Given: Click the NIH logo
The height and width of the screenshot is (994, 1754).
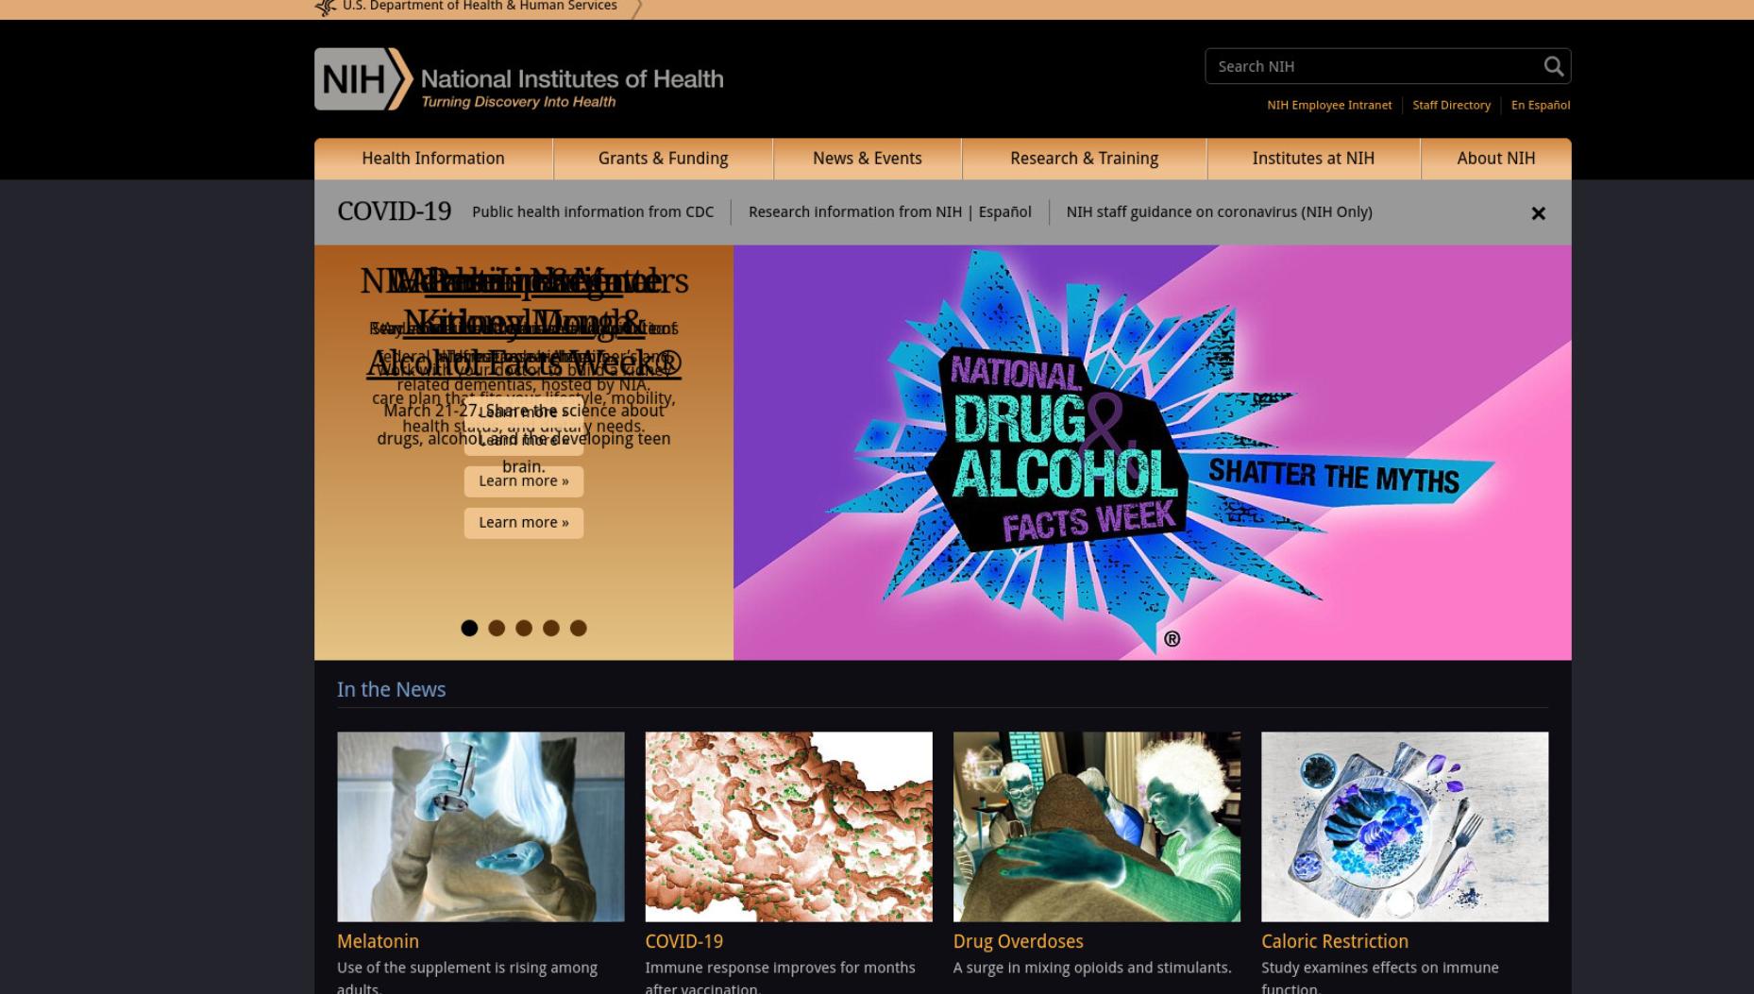Looking at the screenshot, I should click(x=518, y=79).
